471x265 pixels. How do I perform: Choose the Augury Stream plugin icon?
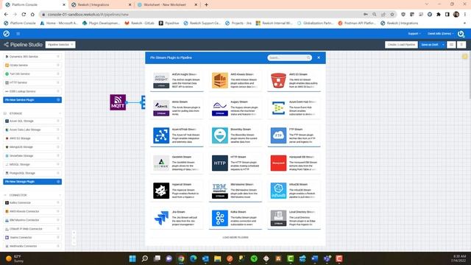click(220, 108)
